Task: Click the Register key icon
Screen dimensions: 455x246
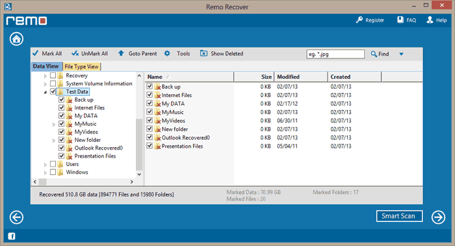Action: pyautogui.click(x=359, y=20)
